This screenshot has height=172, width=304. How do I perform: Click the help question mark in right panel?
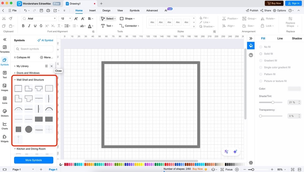[251, 55]
